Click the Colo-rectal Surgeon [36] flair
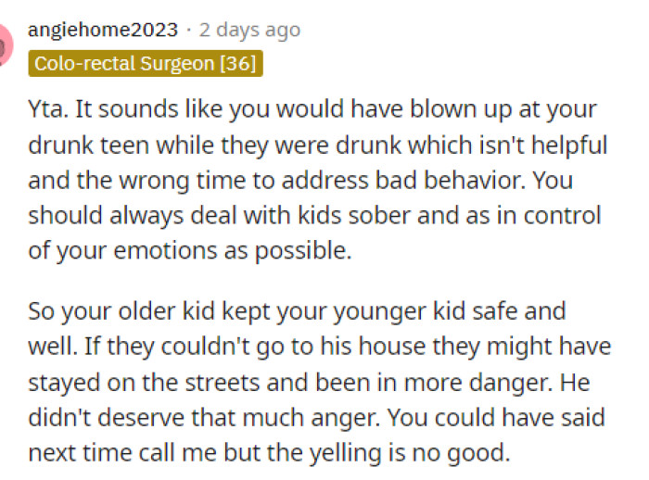Viewport: 649px width, 480px height. (x=145, y=64)
